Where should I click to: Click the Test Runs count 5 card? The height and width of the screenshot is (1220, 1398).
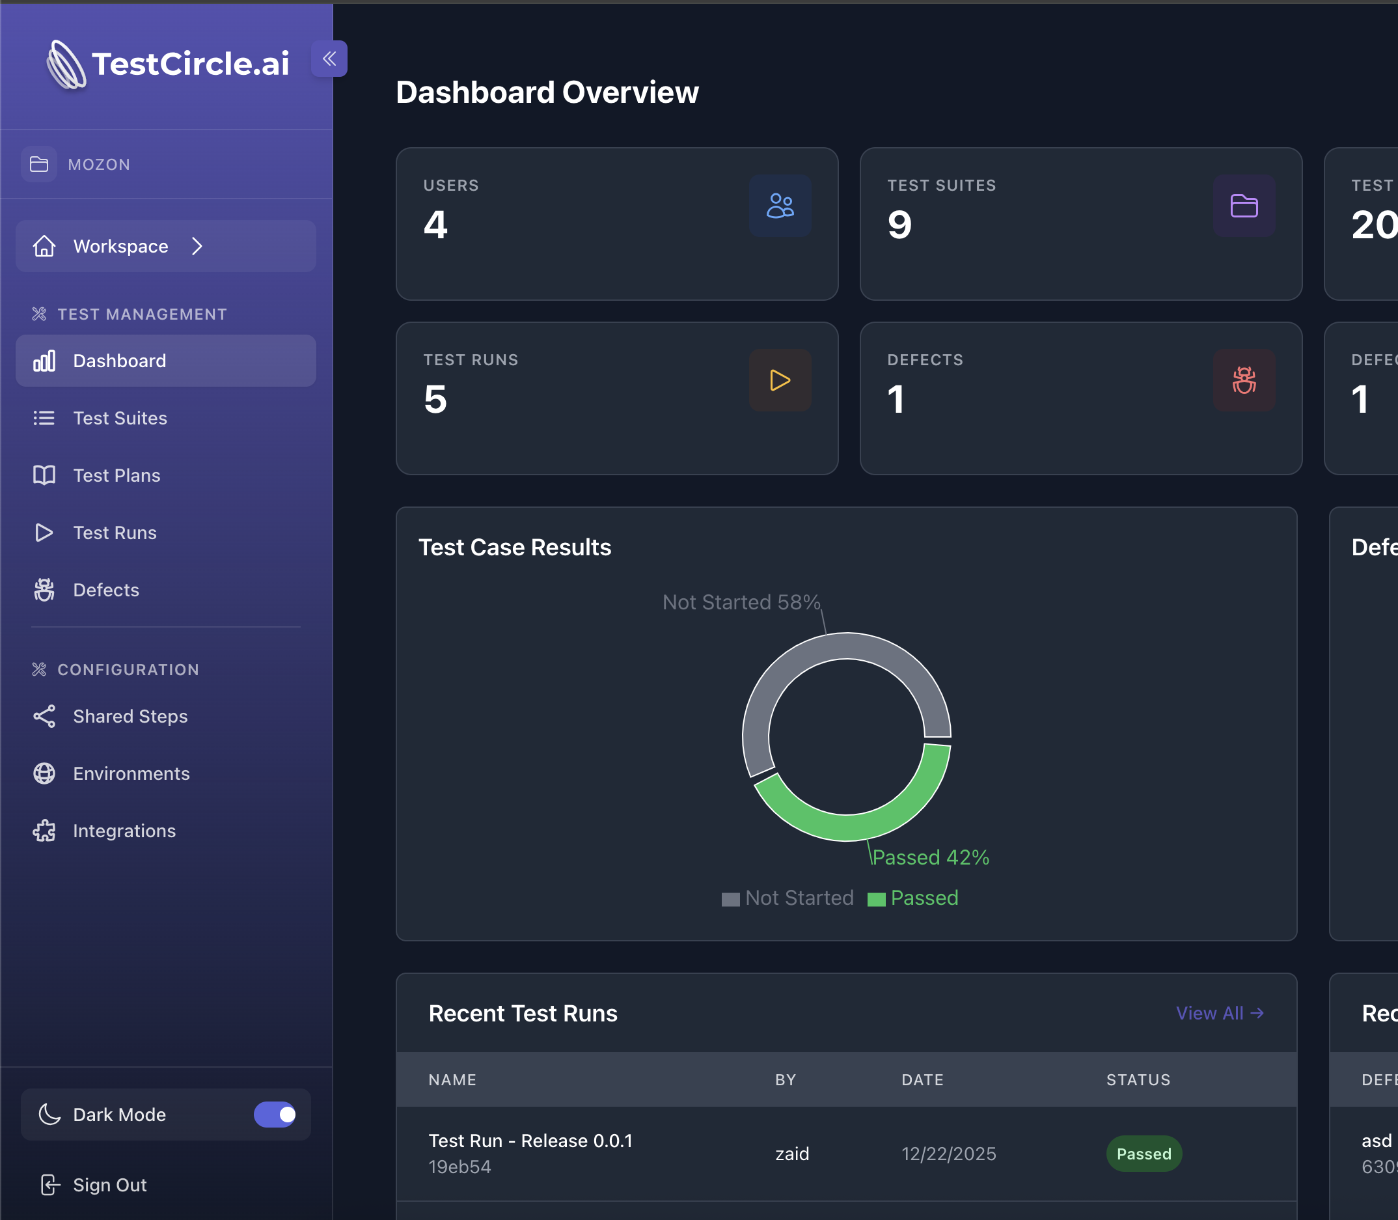616,398
